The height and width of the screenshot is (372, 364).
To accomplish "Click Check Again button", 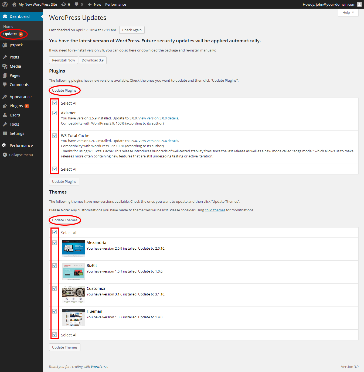I will [132, 30].
